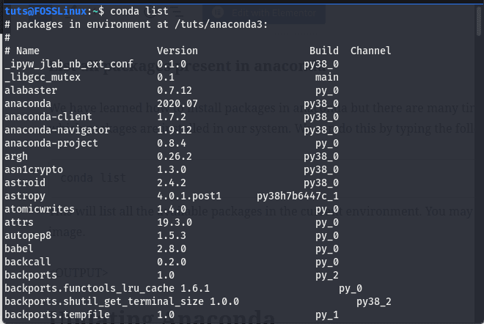Click the anaconda-navigator package name

(57, 130)
